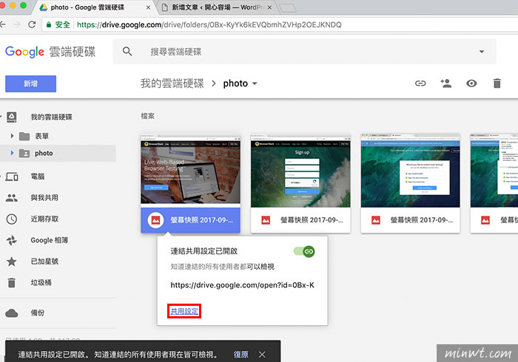Click the second file's red image icon
518x362 pixels.
(266, 220)
